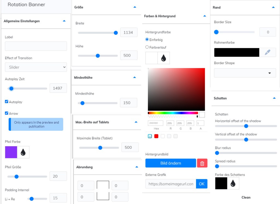Click the eyedropper icon beside Rahmenfarbe
Image resolution: width=280 pixels, height=204 pixels.
tap(267, 53)
